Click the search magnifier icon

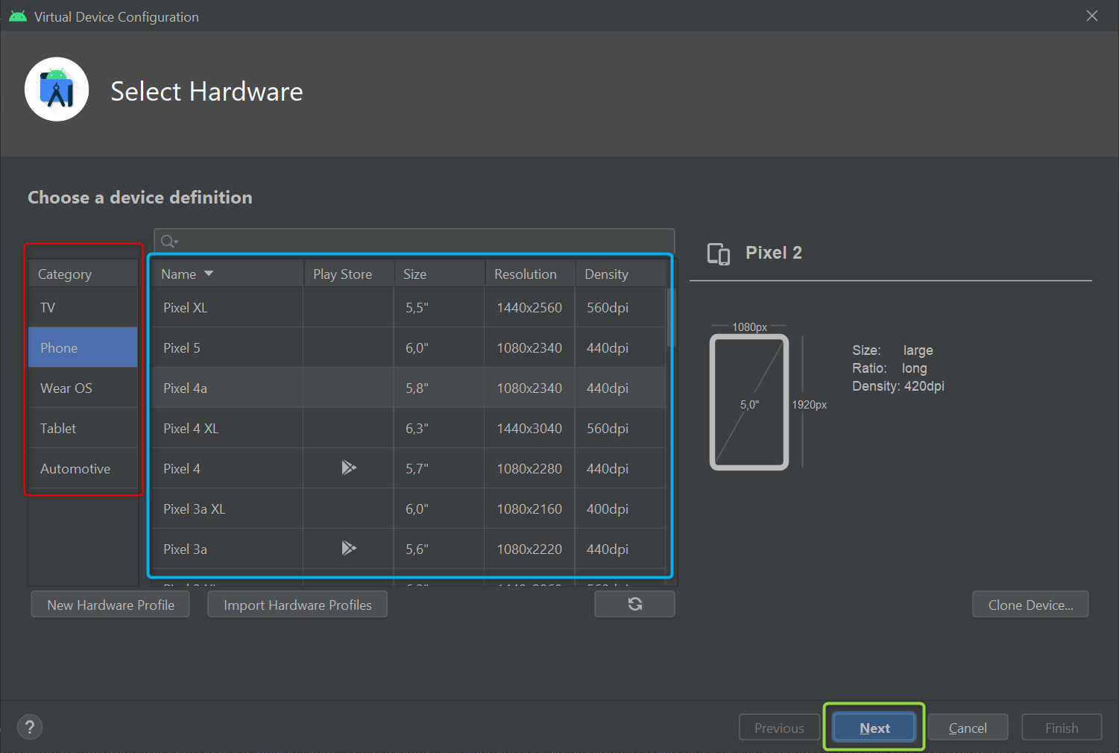point(169,241)
